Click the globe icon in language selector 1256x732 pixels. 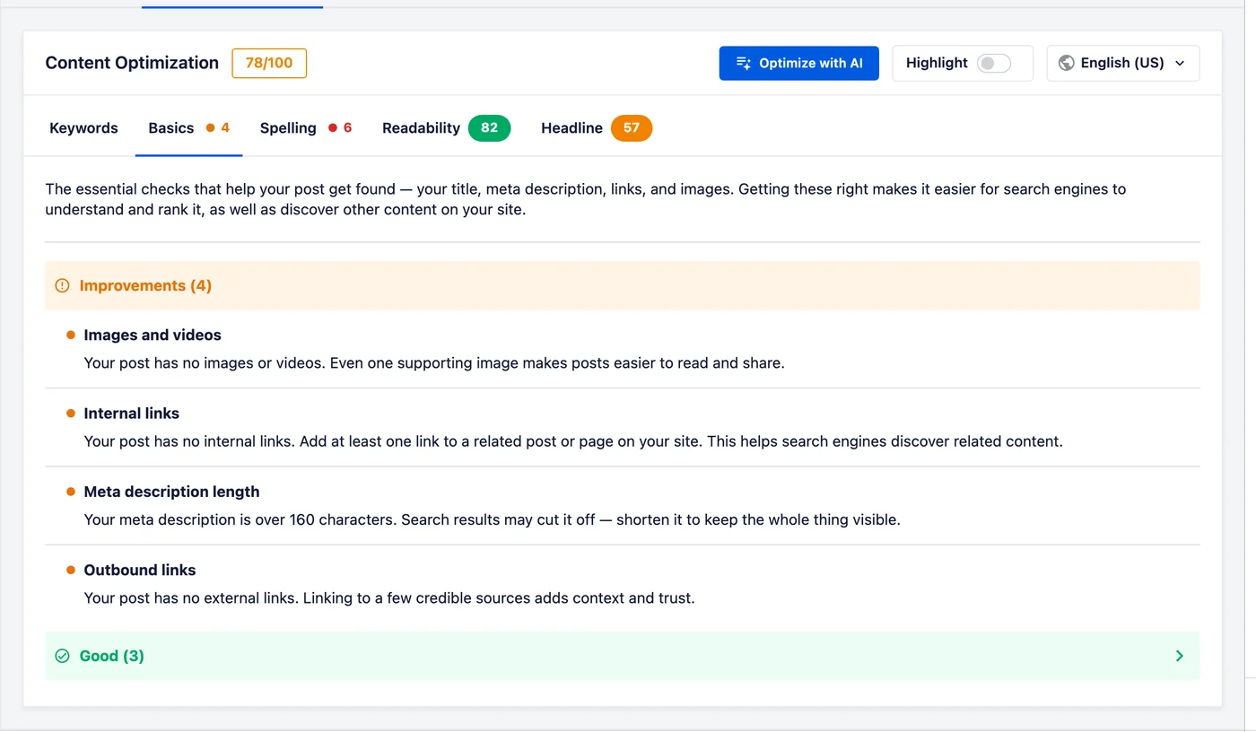tap(1067, 64)
